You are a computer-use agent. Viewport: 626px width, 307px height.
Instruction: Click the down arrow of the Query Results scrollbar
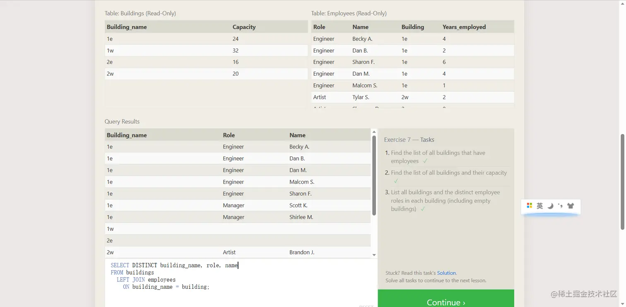pyautogui.click(x=374, y=255)
